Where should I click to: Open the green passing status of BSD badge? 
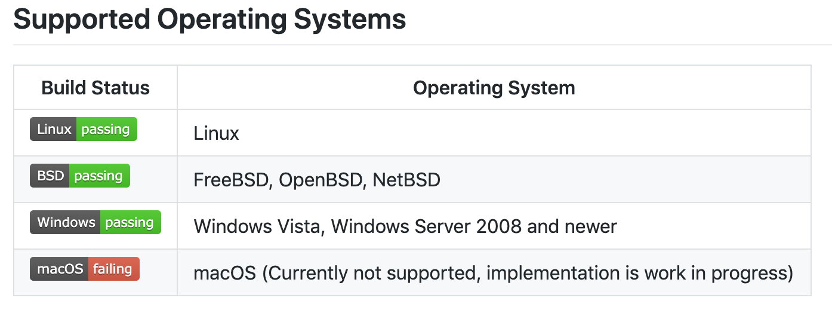click(99, 176)
